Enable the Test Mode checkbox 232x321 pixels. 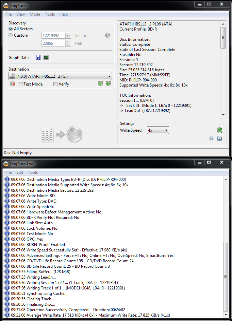20,84
